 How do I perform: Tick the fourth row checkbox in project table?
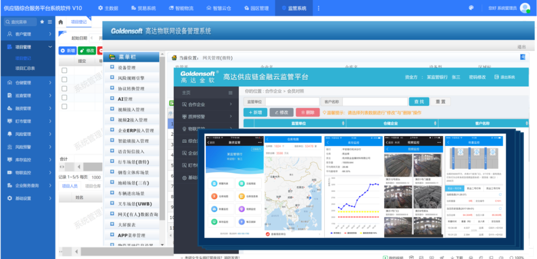click(x=64, y=97)
